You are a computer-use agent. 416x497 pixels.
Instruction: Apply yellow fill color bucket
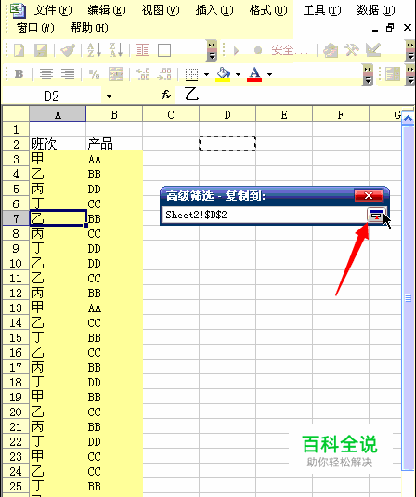pyautogui.click(x=223, y=74)
